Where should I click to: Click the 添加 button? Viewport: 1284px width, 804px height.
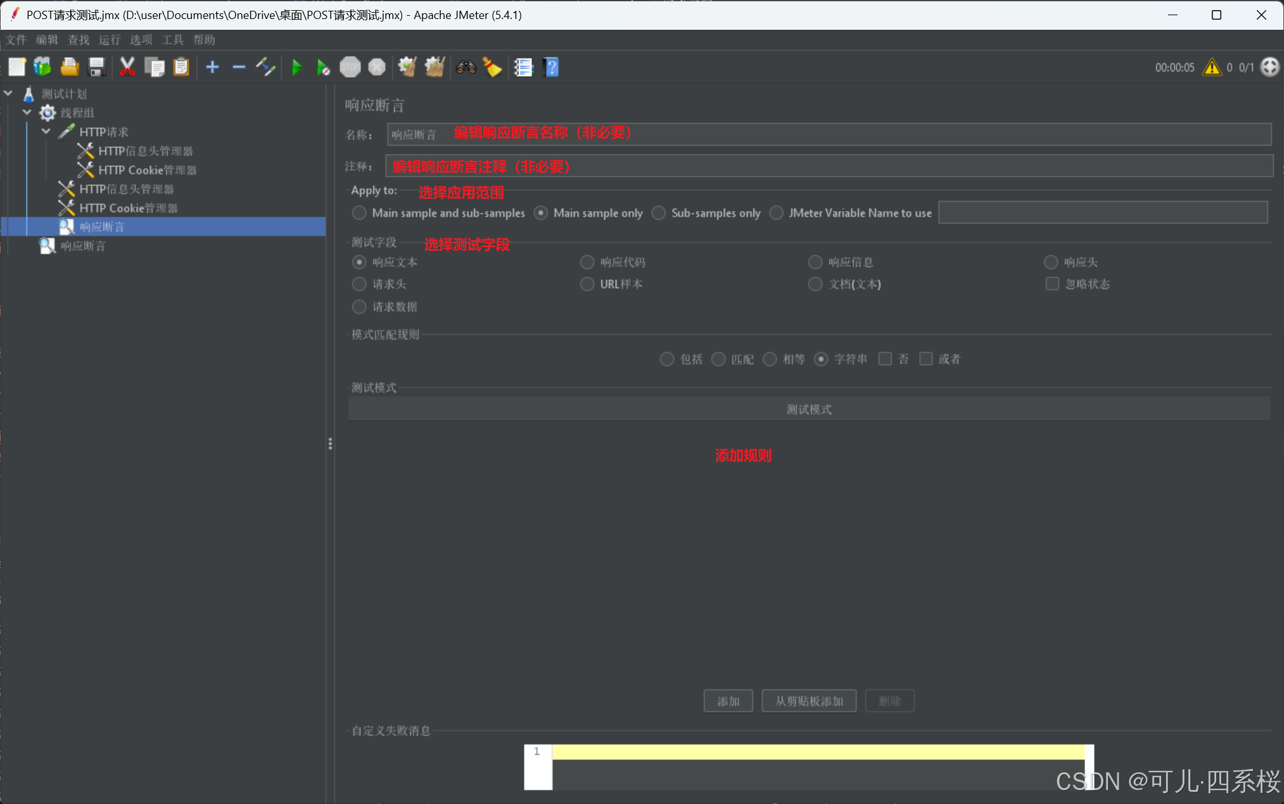728,701
